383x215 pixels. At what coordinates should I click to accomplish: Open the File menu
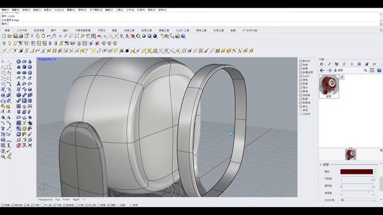click(5, 10)
